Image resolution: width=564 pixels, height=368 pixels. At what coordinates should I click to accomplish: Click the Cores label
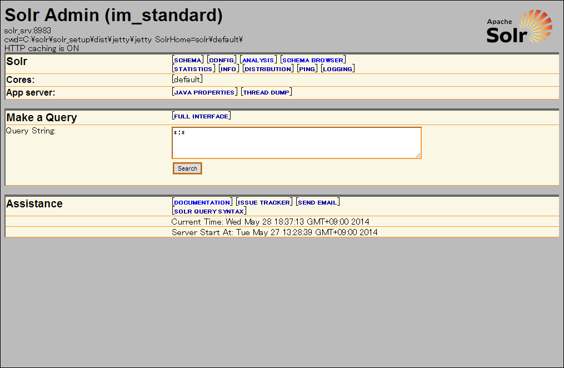tap(21, 80)
